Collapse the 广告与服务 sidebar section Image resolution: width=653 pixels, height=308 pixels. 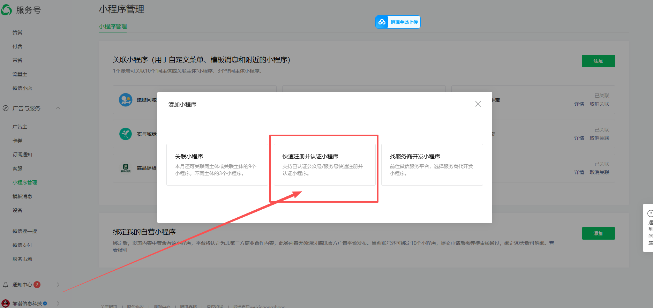pos(58,108)
